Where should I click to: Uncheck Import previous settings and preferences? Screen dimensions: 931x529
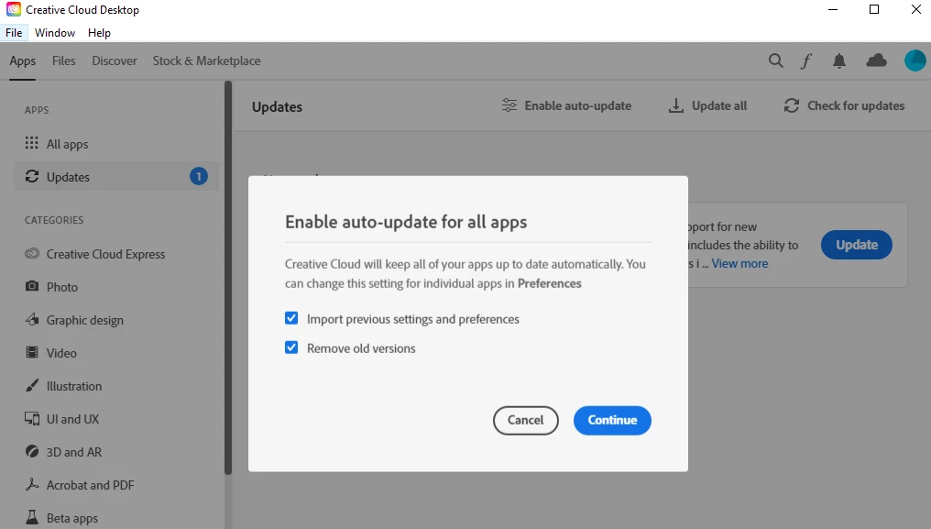pos(291,318)
